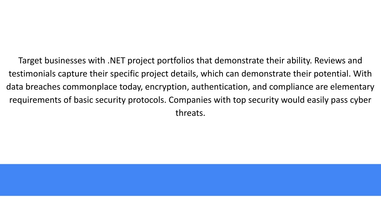Select the word "requirements" starting fourth line
This screenshot has width=381, height=214.
(35, 100)
